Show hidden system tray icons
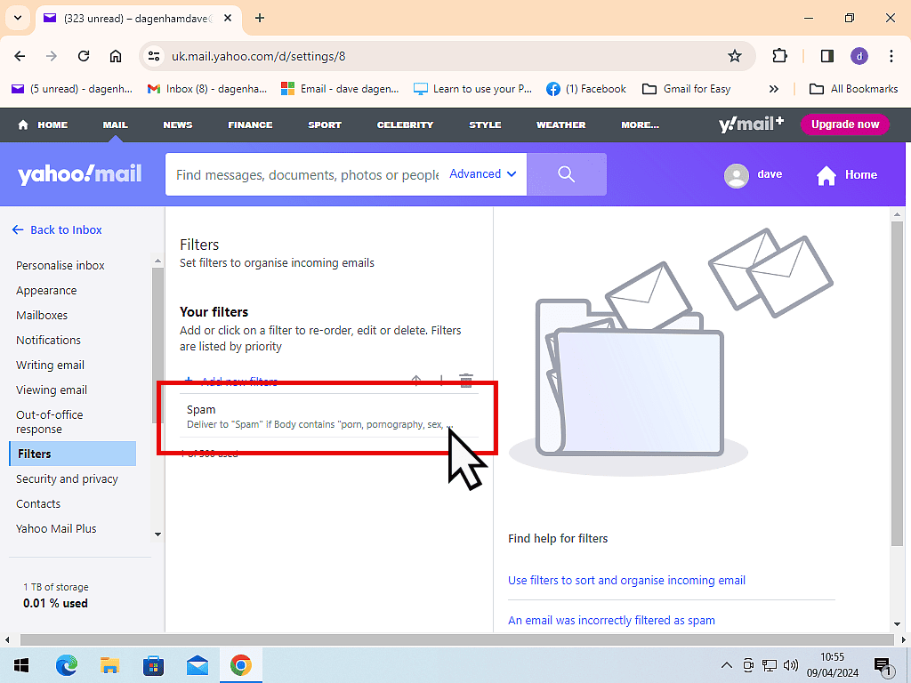 tap(726, 665)
